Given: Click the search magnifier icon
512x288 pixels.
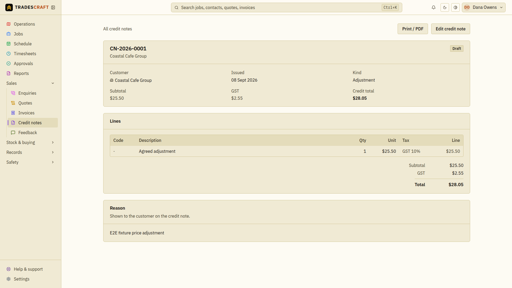Looking at the screenshot, I should pyautogui.click(x=177, y=8).
